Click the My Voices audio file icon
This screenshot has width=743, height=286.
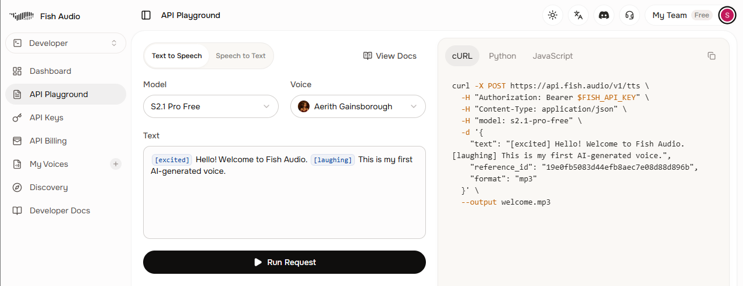coord(17,164)
